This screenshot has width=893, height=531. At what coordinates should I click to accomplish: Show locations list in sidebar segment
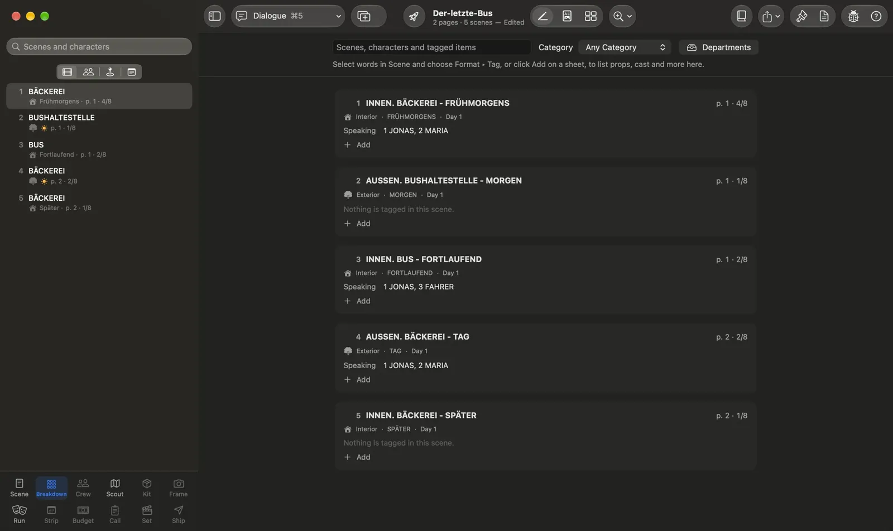110,72
